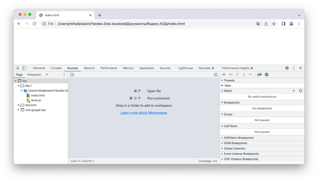The image size is (318, 182).
Task: Hide the navigator sidebar icon
Action: (72, 74)
